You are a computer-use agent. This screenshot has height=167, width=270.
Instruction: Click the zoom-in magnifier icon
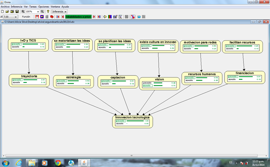23,11
